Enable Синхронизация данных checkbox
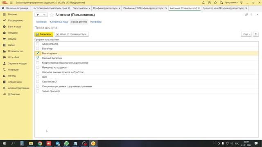This screenshot has width=262, height=147. [x=38, y=86]
